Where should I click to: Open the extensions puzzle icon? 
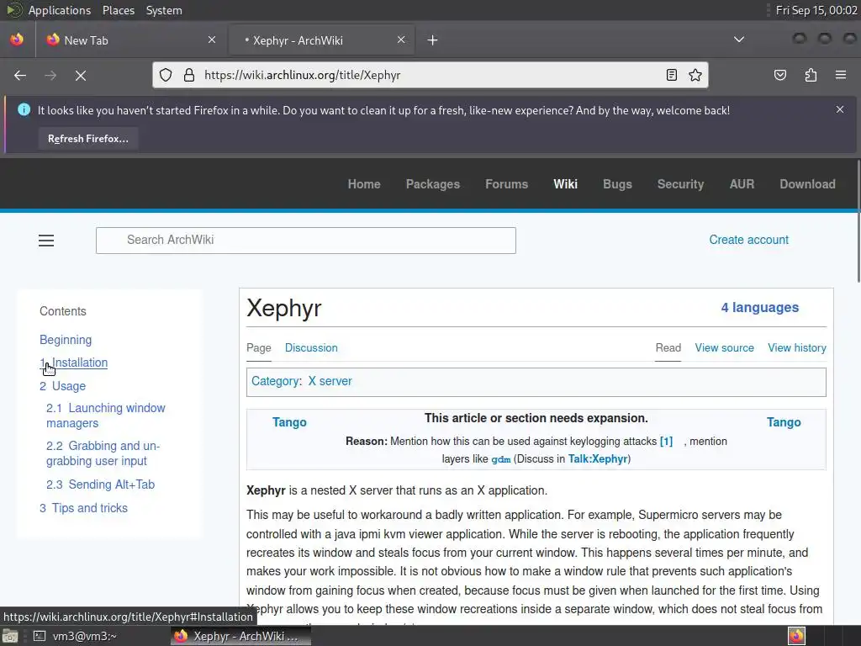[x=811, y=75]
